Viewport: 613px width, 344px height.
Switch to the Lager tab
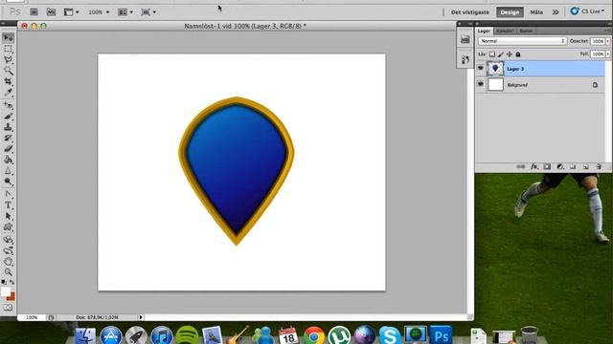coord(484,31)
